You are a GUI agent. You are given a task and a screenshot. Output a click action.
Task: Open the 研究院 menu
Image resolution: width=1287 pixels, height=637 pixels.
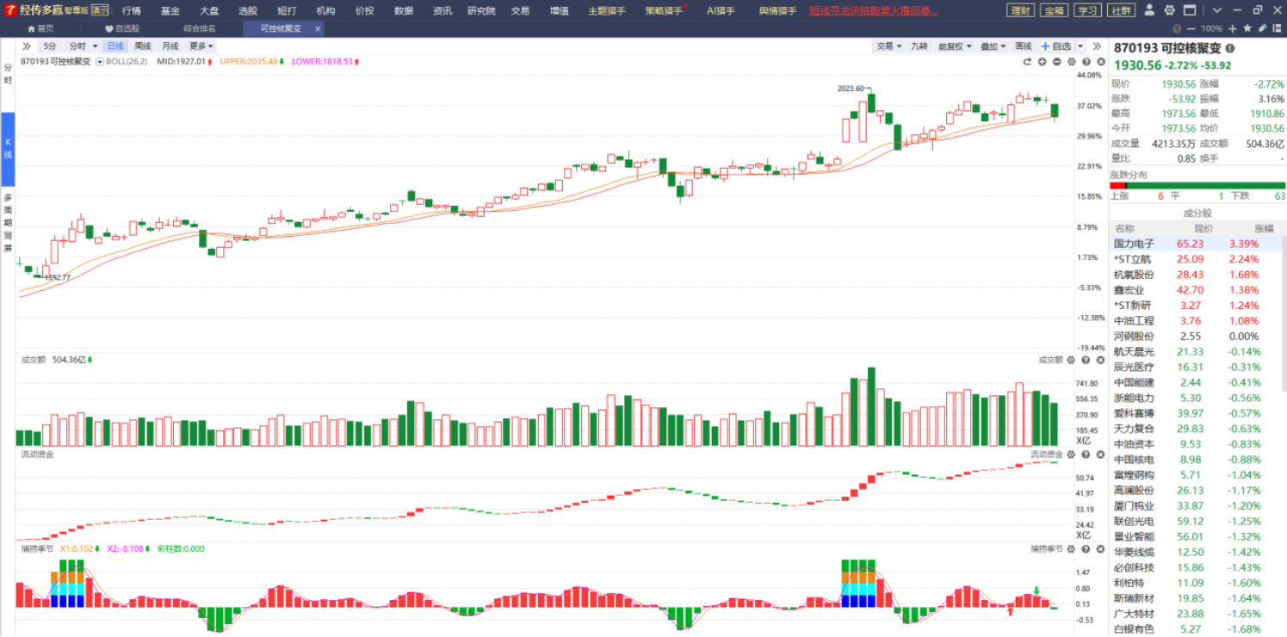(481, 10)
